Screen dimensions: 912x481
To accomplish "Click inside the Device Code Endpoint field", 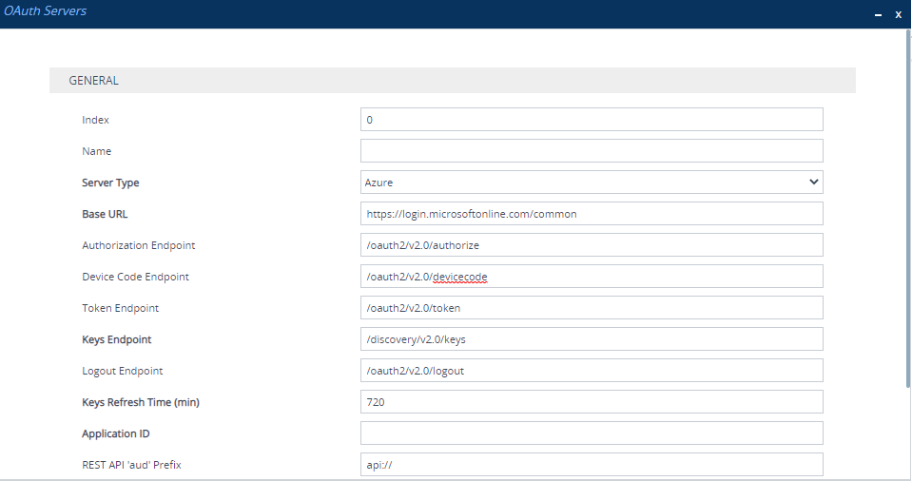I will coord(591,277).
